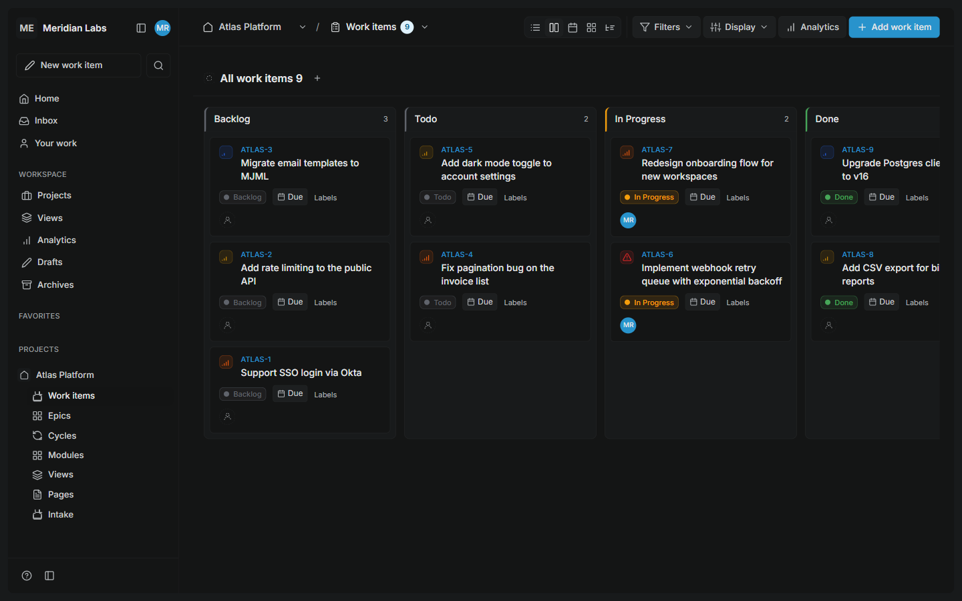Open Cycles under Atlas Platform

(x=62, y=436)
